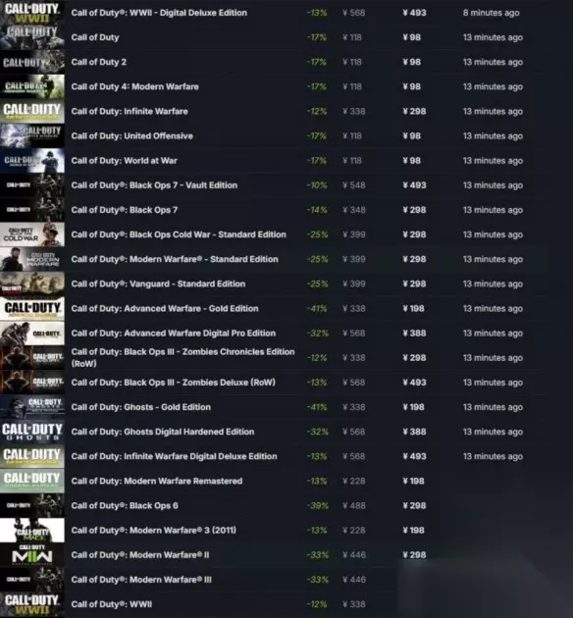Click the World at War thumbnail image
The height and width of the screenshot is (618, 573).
pyautogui.click(x=32, y=161)
